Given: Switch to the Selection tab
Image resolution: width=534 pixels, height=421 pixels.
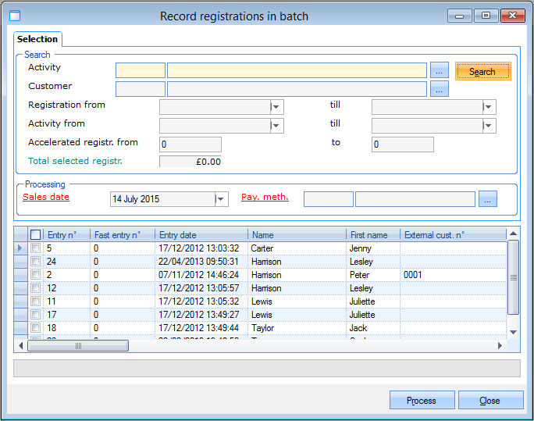Looking at the screenshot, I should click(x=37, y=39).
